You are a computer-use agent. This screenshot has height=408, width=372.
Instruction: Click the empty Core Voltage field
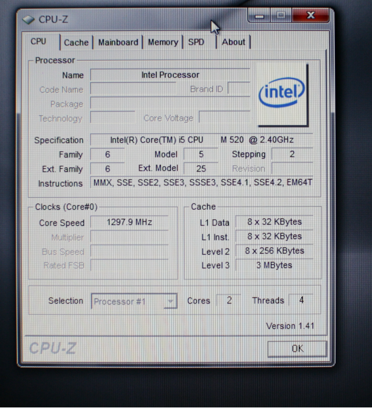tap(224, 117)
